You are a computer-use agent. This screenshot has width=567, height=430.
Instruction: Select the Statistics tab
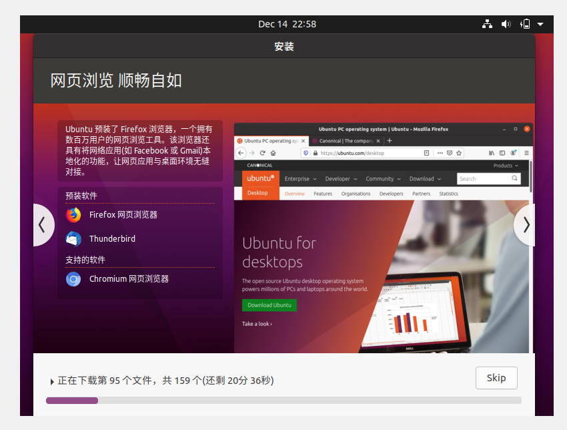449,194
